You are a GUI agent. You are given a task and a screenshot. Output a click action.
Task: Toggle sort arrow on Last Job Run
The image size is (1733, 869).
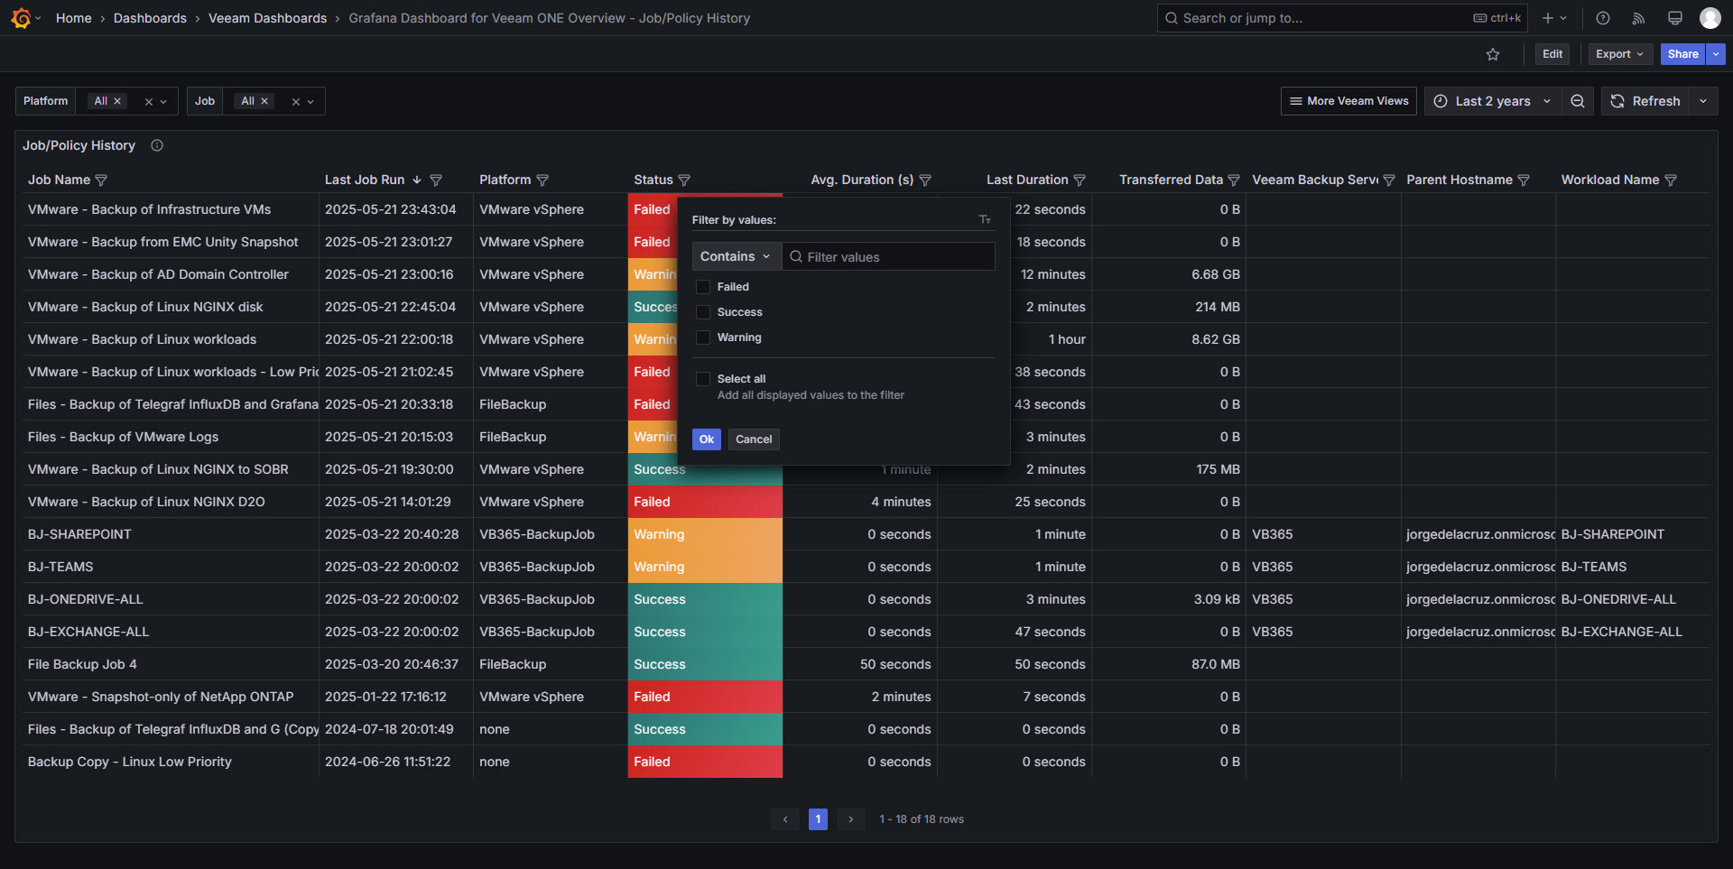click(417, 180)
